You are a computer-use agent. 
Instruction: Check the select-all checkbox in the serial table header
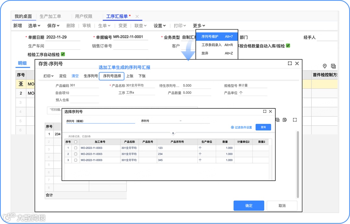[76, 142]
